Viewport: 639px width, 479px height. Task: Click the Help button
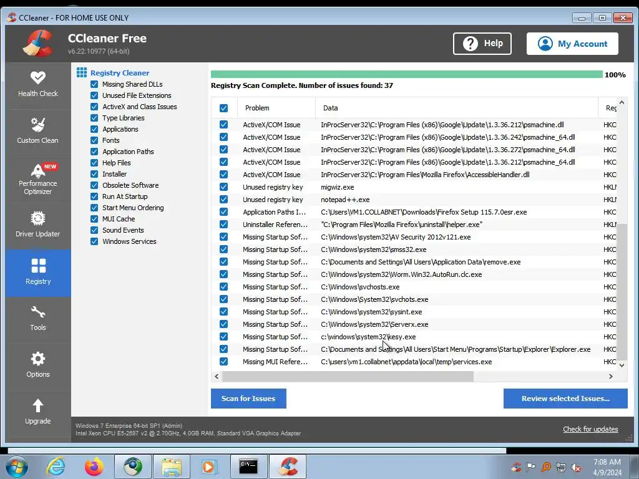pos(482,44)
